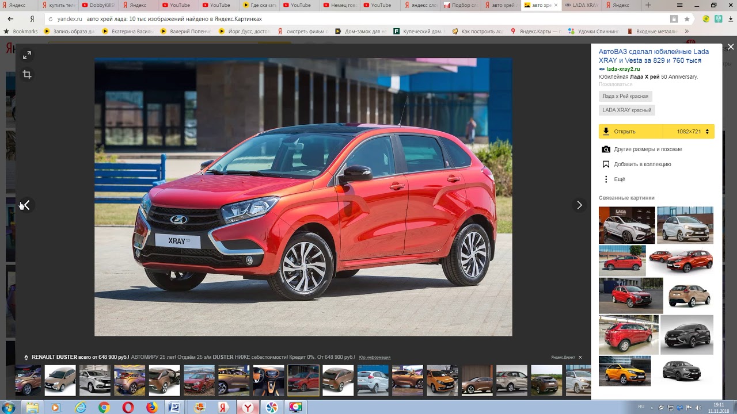This screenshot has height=414, width=737.
Task: Click the page icon left of bookmark star
Action: 674,19
